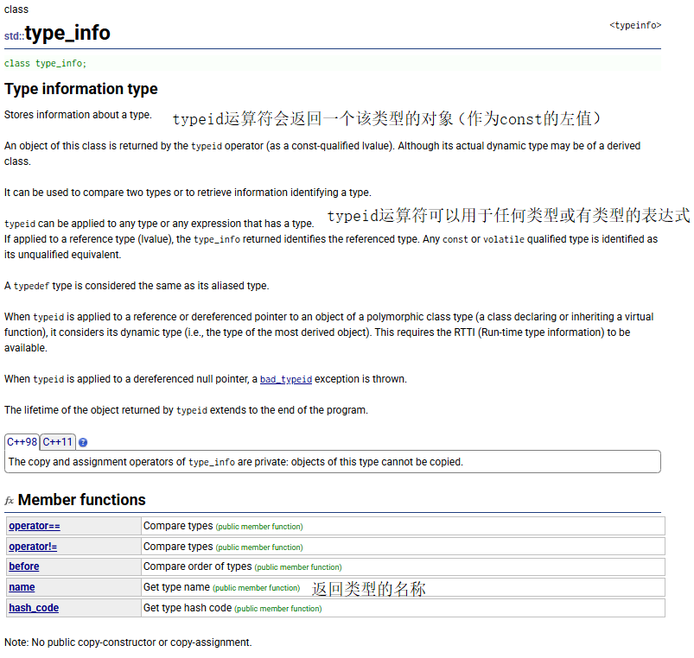This screenshot has width=694, height=658.
Task: Click the sentence about private copy operators
Action: point(235,462)
